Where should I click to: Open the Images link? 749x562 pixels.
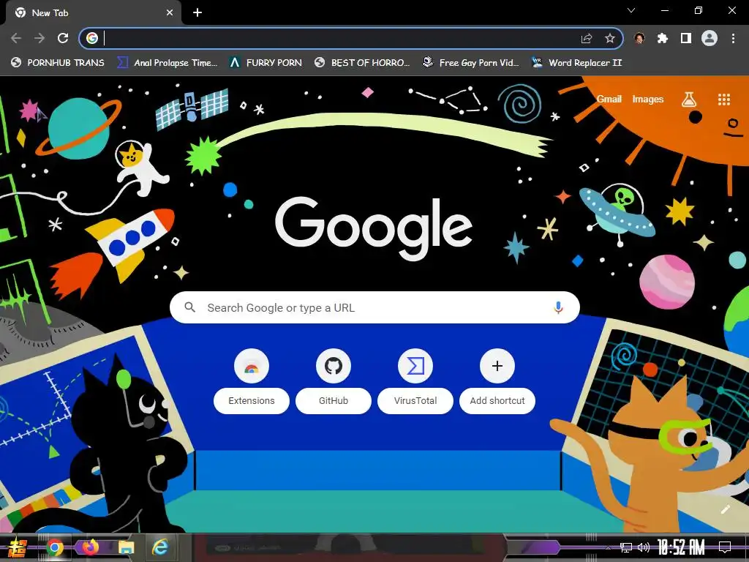[648, 99]
